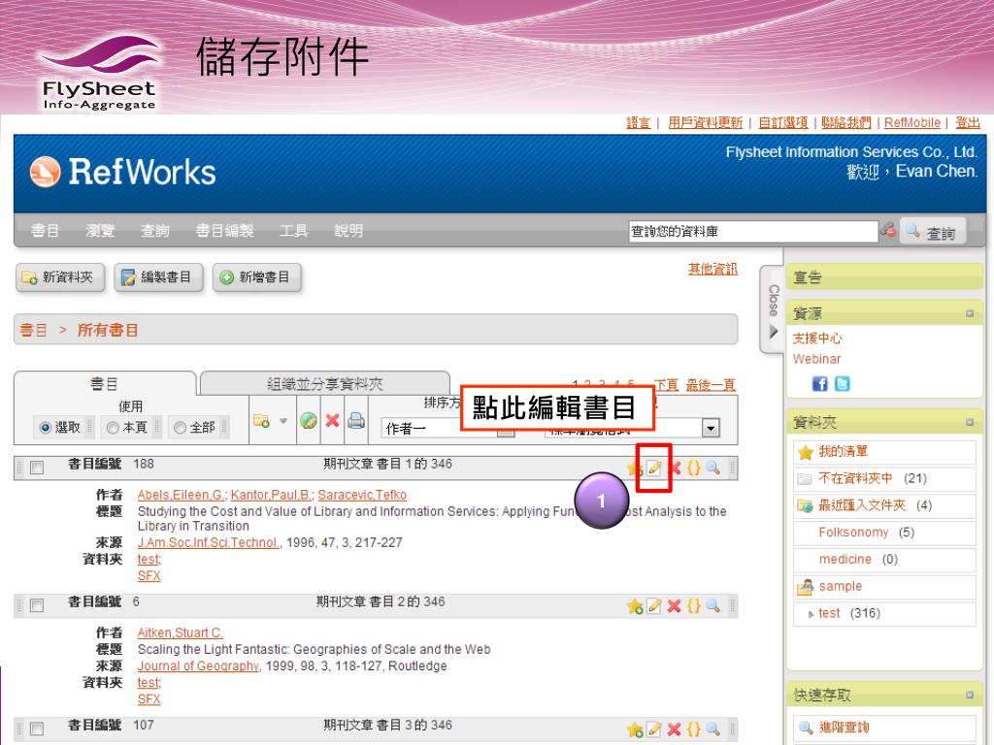Open the view format dropdown arrow
Screen dimensions: 994x745
click(x=711, y=428)
